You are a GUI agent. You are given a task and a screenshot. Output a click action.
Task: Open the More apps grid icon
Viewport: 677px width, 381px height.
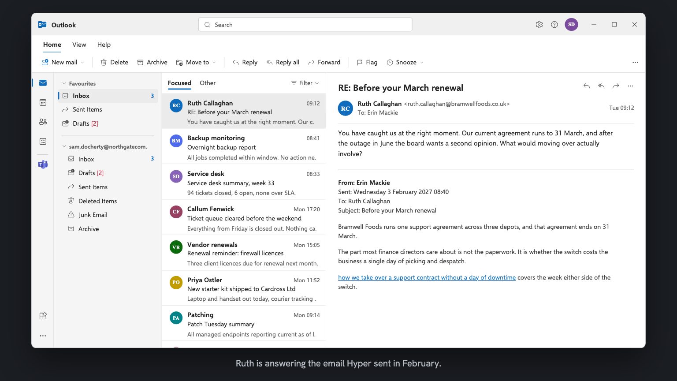(x=43, y=316)
